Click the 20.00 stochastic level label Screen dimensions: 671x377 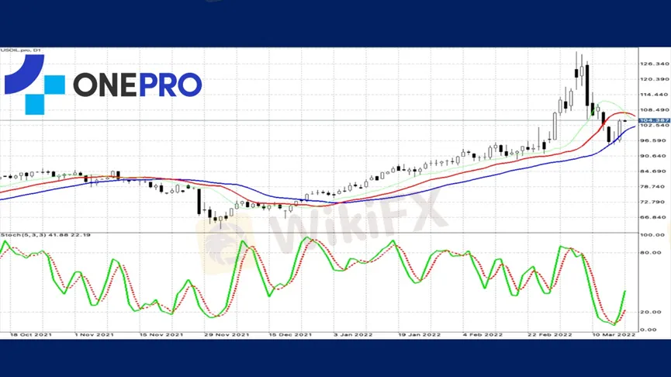pos(650,312)
